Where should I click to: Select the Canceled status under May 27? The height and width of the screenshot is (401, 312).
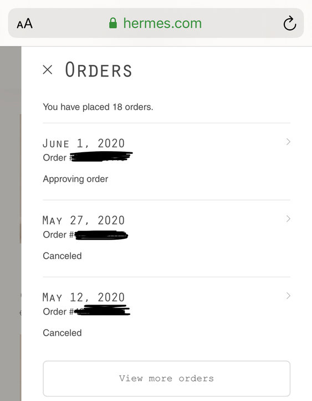coord(62,256)
